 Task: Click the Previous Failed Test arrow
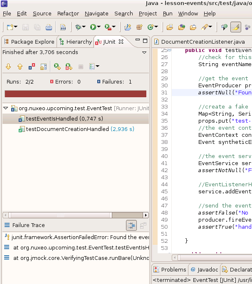(x=20, y=67)
